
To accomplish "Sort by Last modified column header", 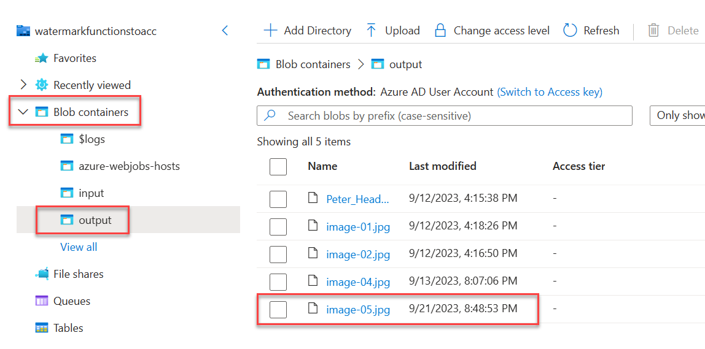I will pyautogui.click(x=442, y=166).
